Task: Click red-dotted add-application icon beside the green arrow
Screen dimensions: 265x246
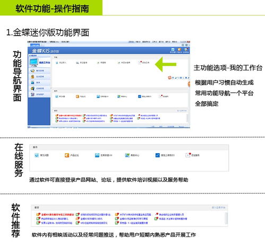Action: click(140, 63)
